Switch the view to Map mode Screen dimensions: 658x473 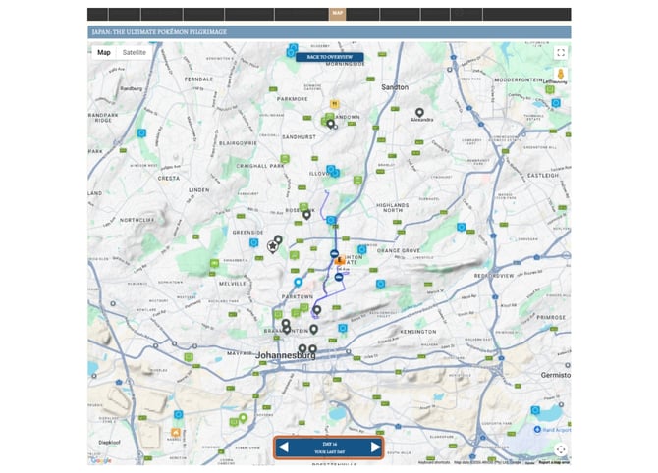tap(104, 52)
